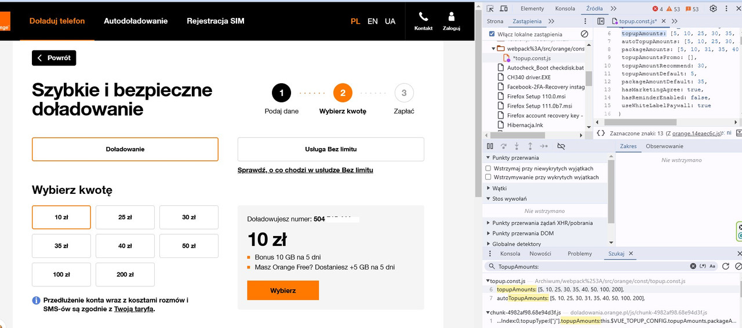Open the navigator pane three-dot menu
This screenshot has height=328, width=742.
[585, 21]
